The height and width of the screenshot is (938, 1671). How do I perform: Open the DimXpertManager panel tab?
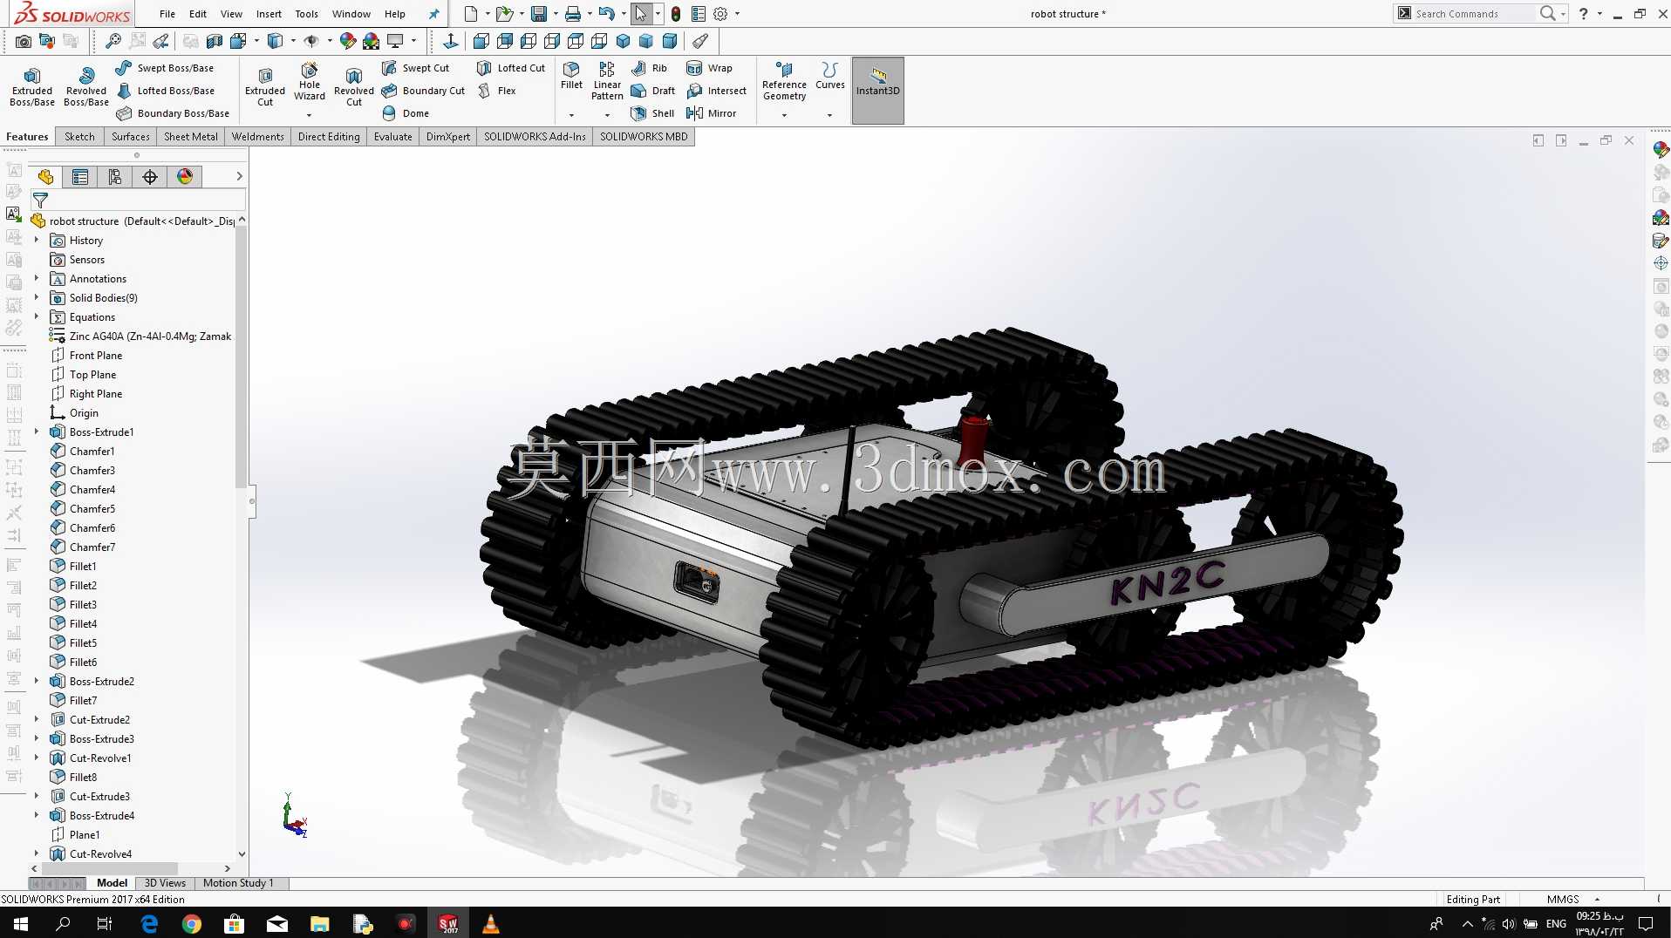150,177
